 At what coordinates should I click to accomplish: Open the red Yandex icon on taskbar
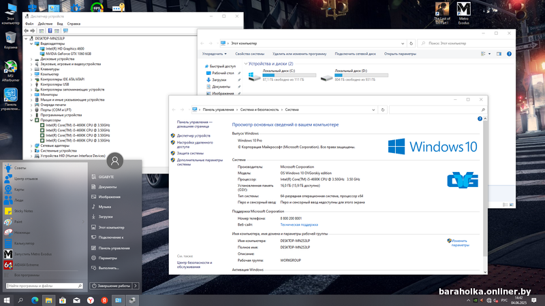[104, 301]
